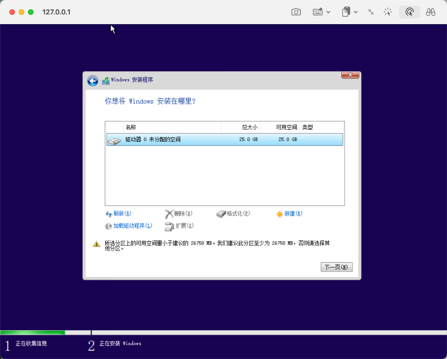This screenshot has width=447, height=359.
Task: Open the dropdown arrow beside keyboard icon
Action: (x=328, y=12)
